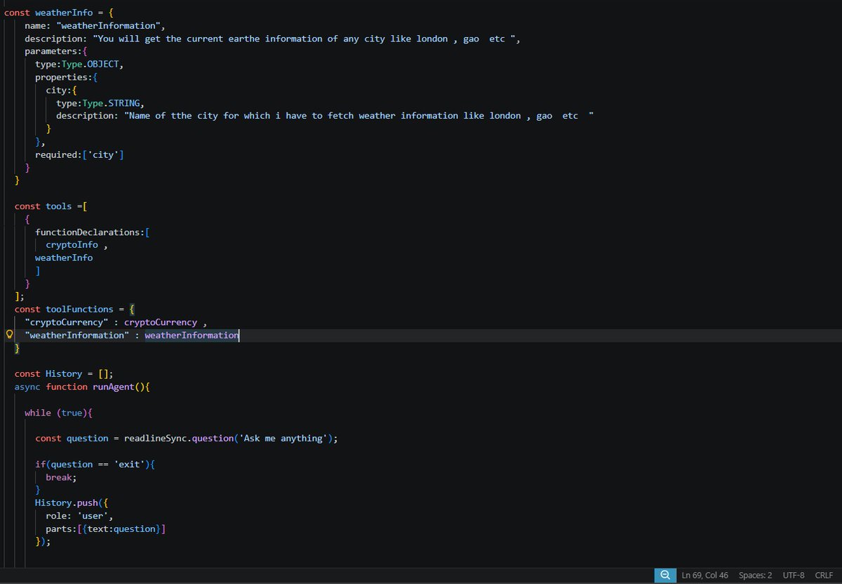Click "History.push({" call
The width and height of the screenshot is (842, 584).
72,503
